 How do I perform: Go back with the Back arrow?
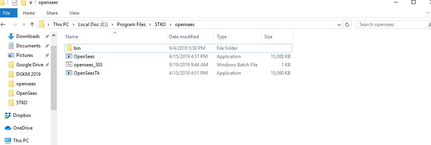coord(3,24)
